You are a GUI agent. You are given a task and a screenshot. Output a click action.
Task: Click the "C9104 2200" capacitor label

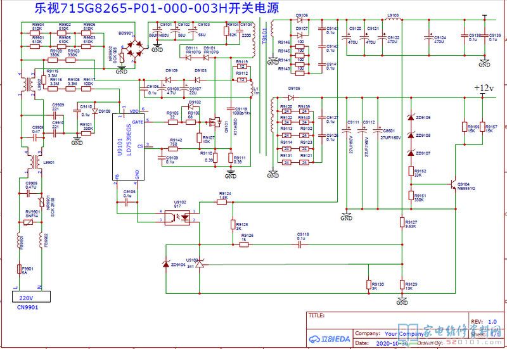(x=246, y=30)
